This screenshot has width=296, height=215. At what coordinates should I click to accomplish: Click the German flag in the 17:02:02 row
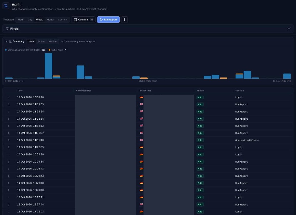(141, 212)
